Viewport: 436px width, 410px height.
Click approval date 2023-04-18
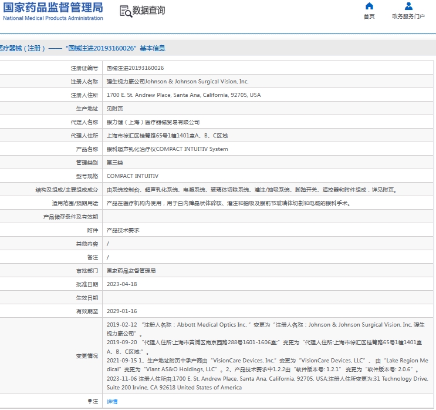click(x=122, y=284)
